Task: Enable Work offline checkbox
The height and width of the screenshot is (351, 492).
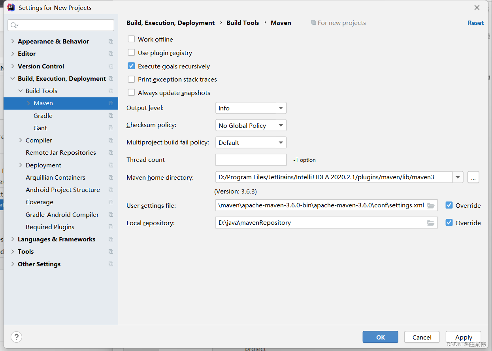Action: 132,39
